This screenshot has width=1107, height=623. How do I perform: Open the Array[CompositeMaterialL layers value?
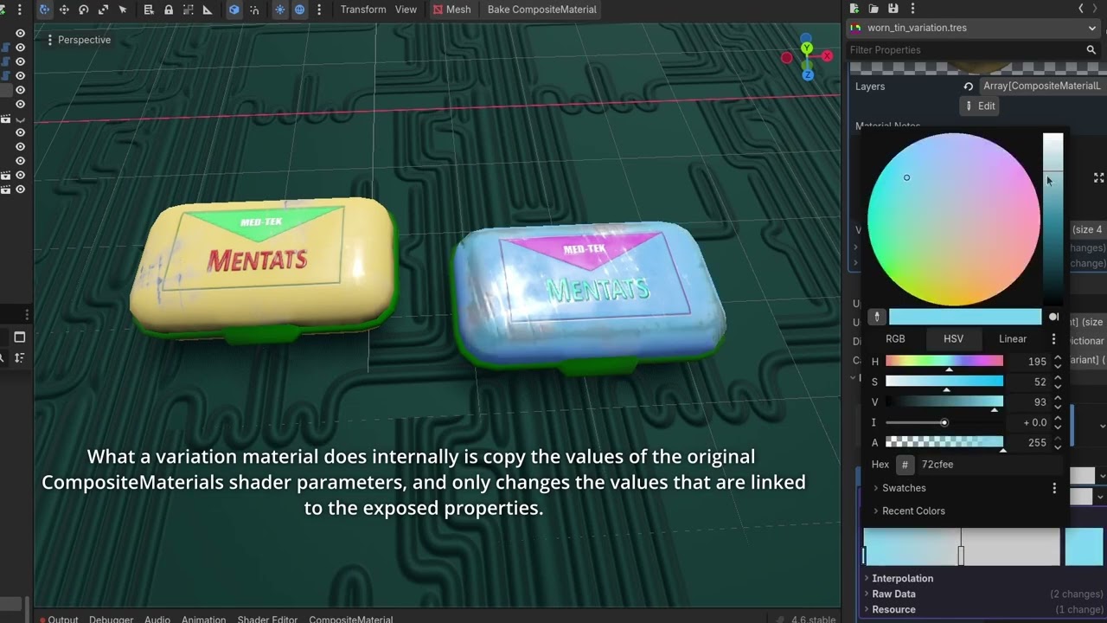pos(1042,87)
